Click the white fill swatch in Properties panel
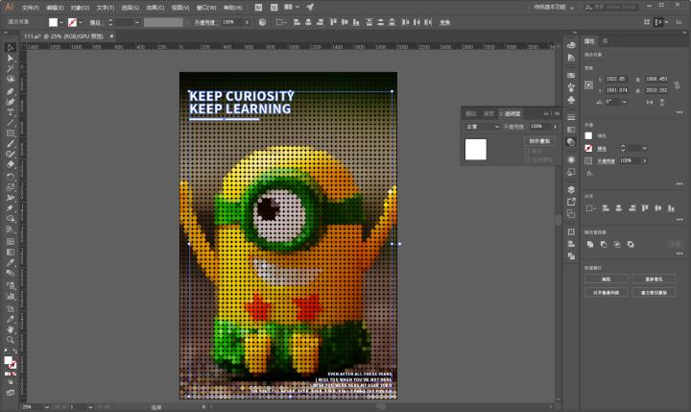The width and height of the screenshot is (691, 412). [x=589, y=135]
